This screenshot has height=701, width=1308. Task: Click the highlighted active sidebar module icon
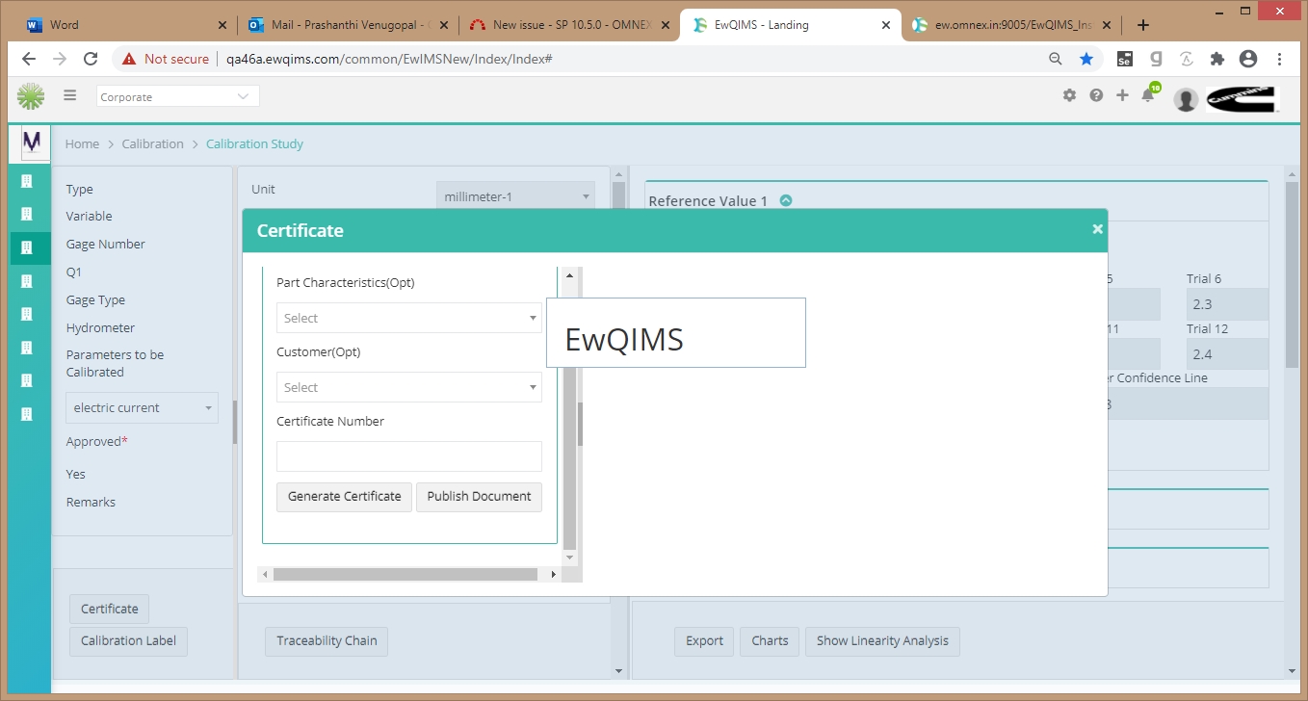point(27,247)
